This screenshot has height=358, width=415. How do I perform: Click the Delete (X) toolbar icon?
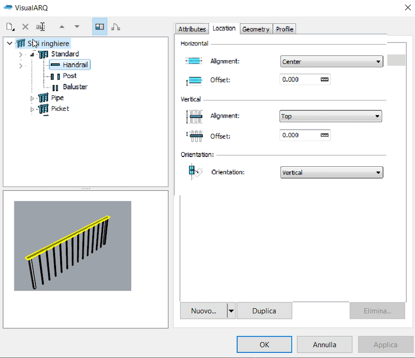25,27
